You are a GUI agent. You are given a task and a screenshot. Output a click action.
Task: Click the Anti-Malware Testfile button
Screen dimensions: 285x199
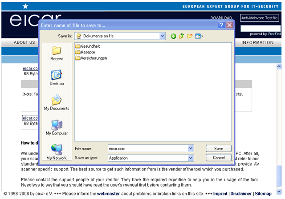coord(259,18)
